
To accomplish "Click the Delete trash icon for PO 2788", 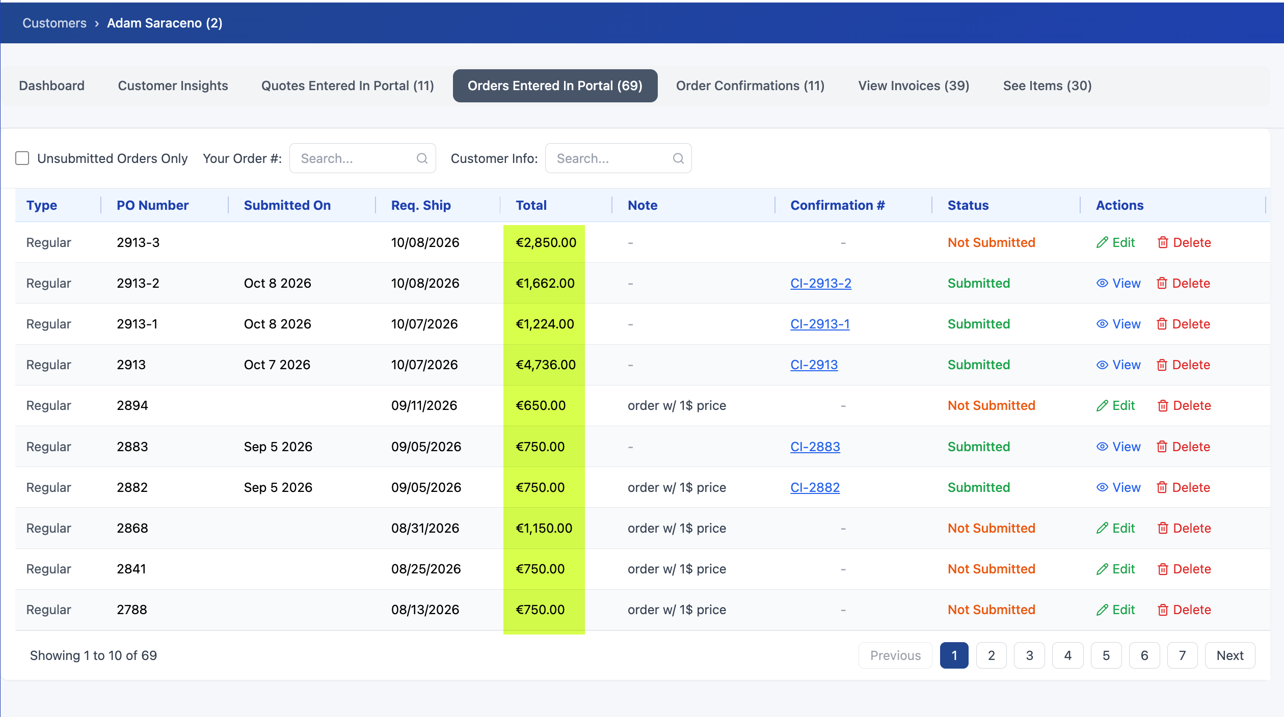I will click(1163, 610).
